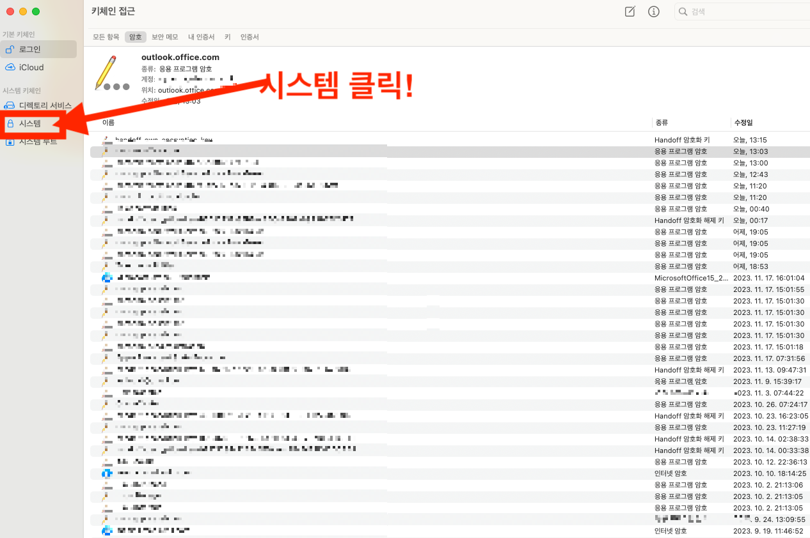Select the 내 인증서 tab

[201, 36]
